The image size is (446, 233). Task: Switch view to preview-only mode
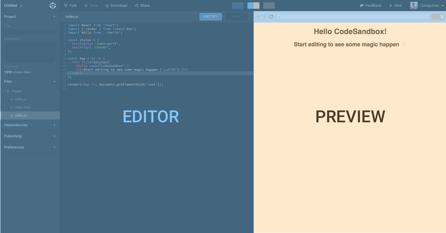coord(269,5)
